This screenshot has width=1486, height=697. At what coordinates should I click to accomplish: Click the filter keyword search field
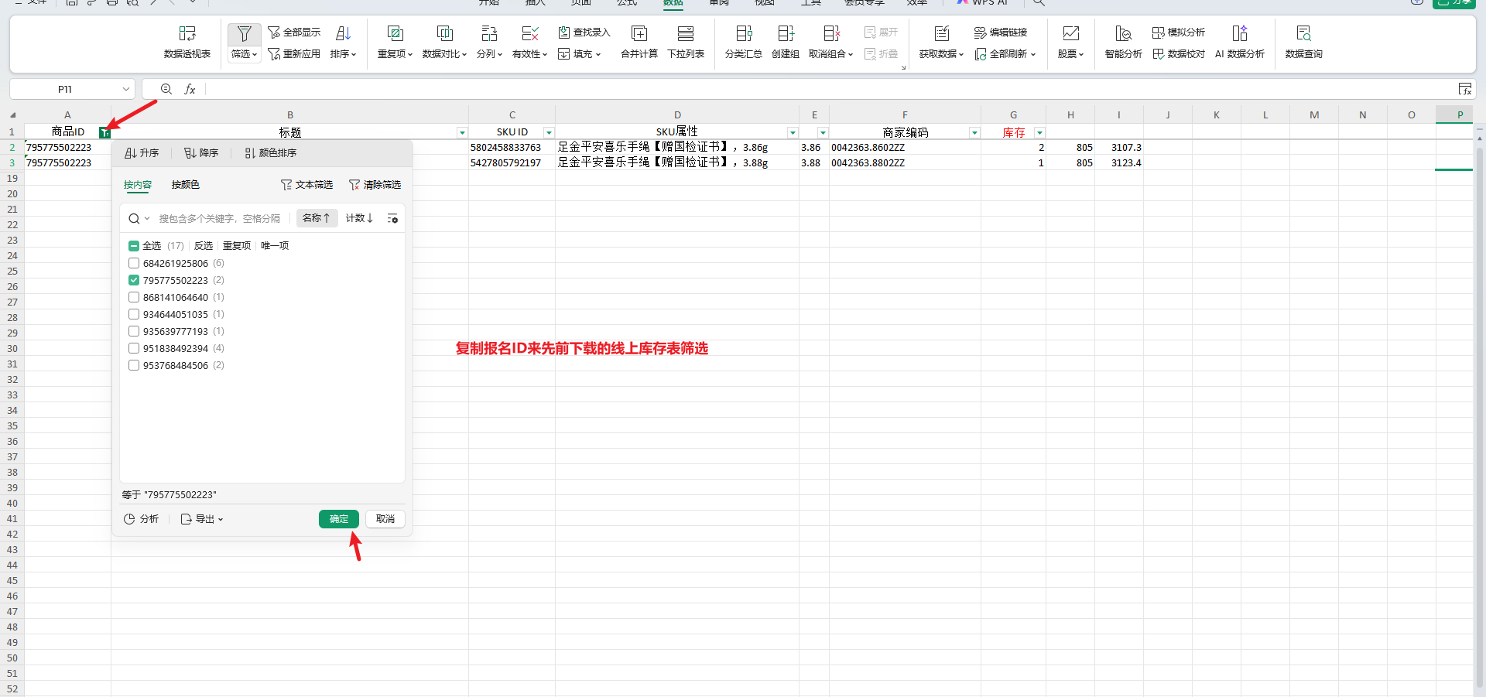tap(220, 219)
